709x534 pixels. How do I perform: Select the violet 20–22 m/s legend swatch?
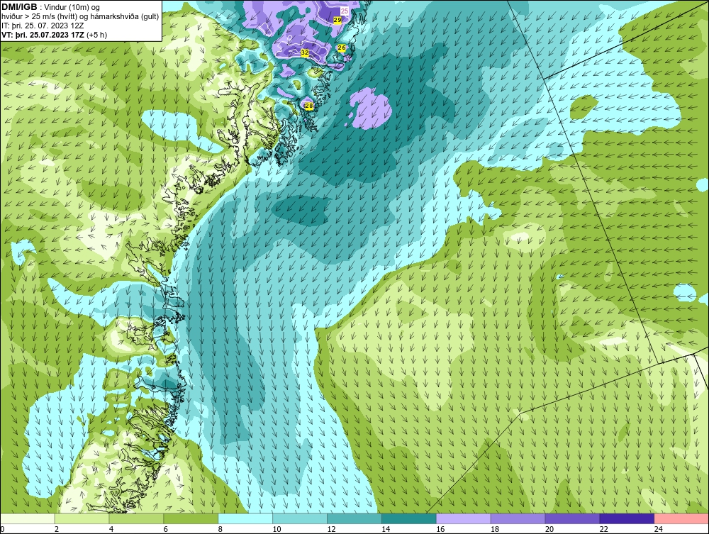click(572, 518)
